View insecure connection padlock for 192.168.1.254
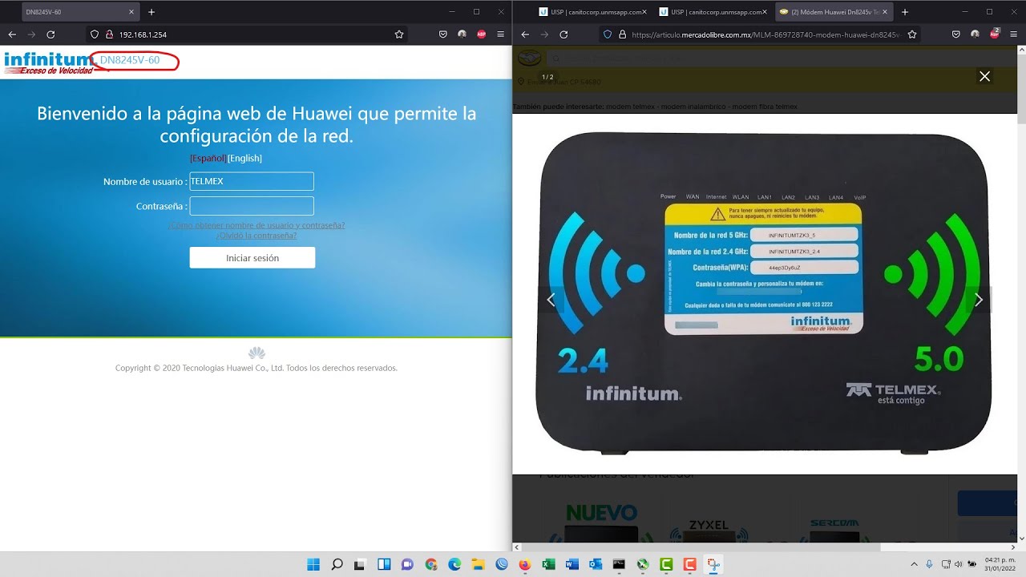This screenshot has width=1026, height=577. tap(109, 34)
